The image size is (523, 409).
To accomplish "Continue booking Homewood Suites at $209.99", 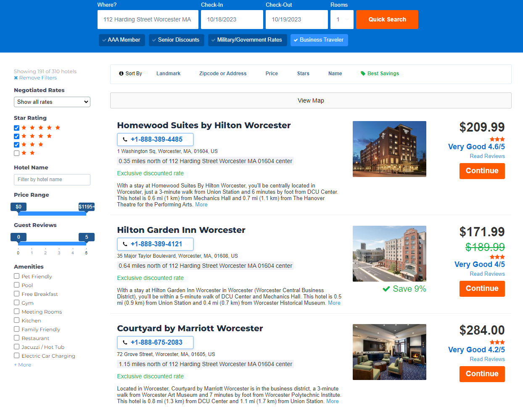I will pos(482,171).
